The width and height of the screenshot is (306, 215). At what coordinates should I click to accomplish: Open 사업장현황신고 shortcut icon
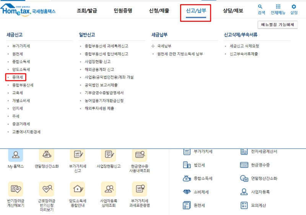(109, 155)
